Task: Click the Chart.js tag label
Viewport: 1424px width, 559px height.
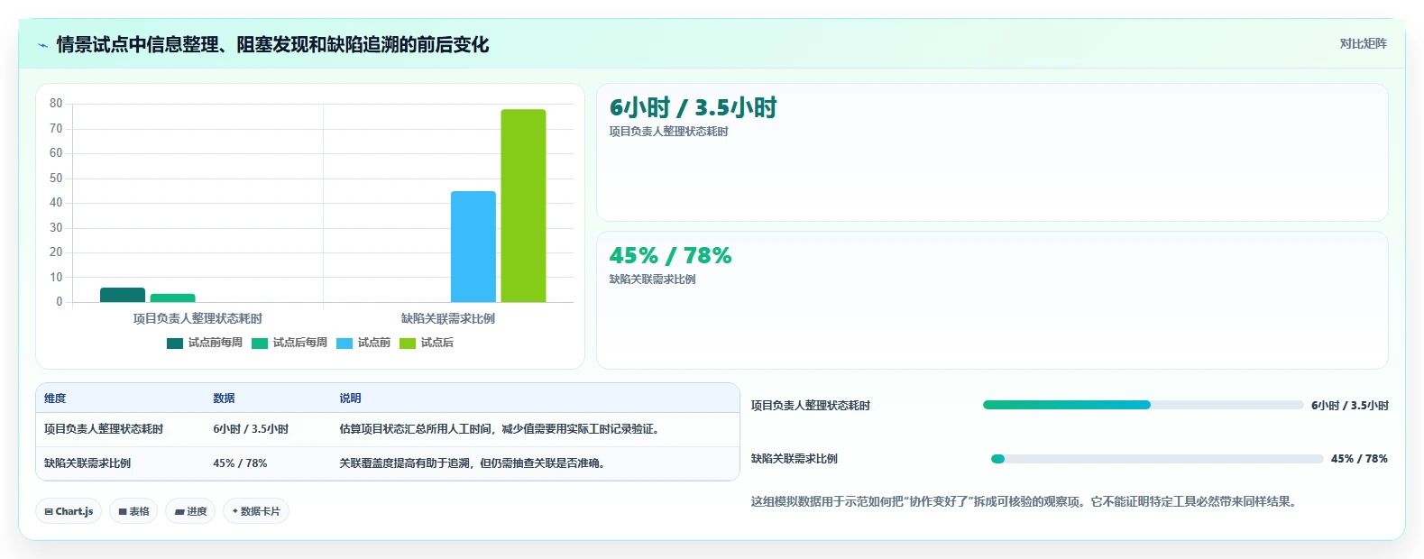Action: pos(74,511)
